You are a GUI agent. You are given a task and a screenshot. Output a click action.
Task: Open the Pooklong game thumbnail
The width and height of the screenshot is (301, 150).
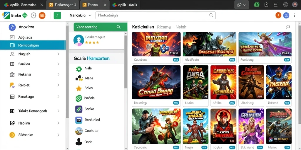[x=265, y=44]
